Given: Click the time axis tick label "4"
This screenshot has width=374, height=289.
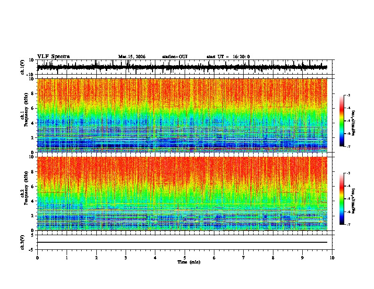Looking at the screenshot, I should 155,258.
